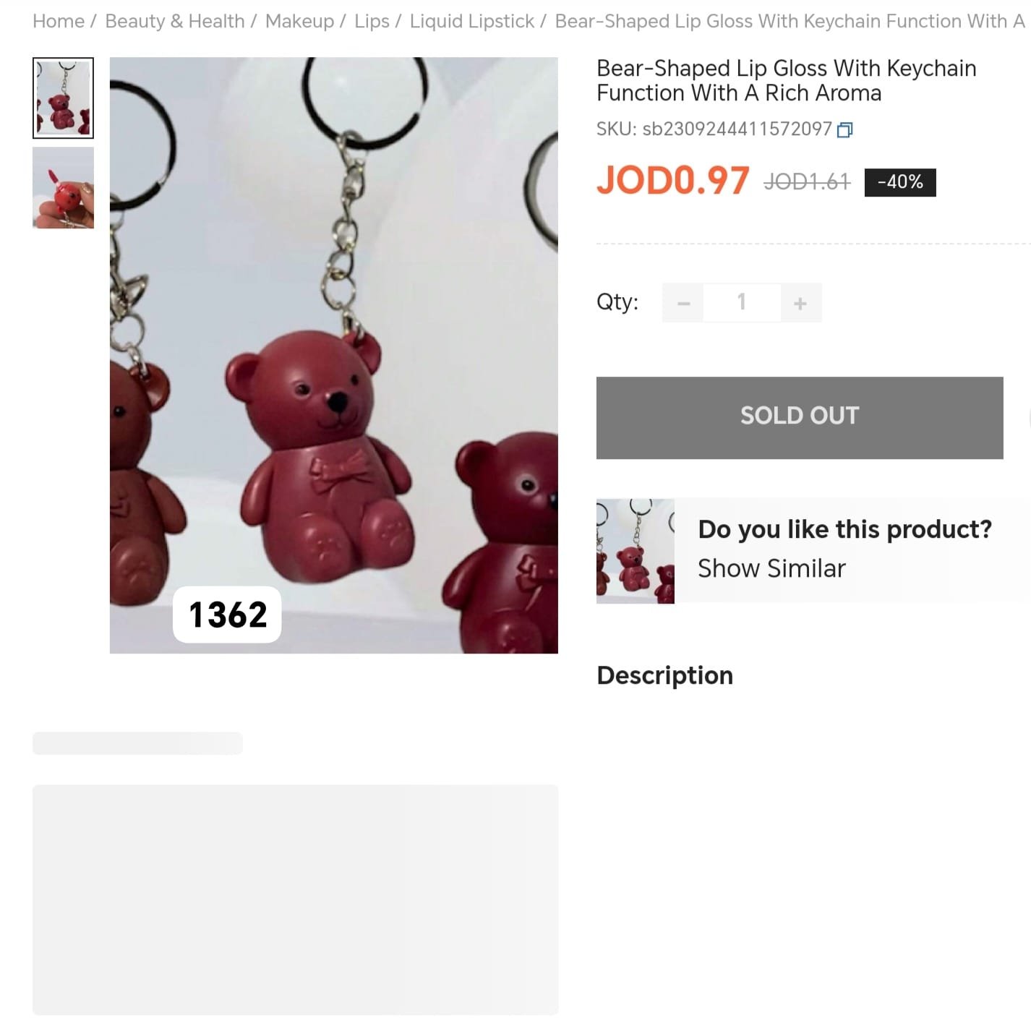The width and height of the screenshot is (1031, 1031).
Task: Click the JOD0.97 sale price
Action: tap(673, 180)
